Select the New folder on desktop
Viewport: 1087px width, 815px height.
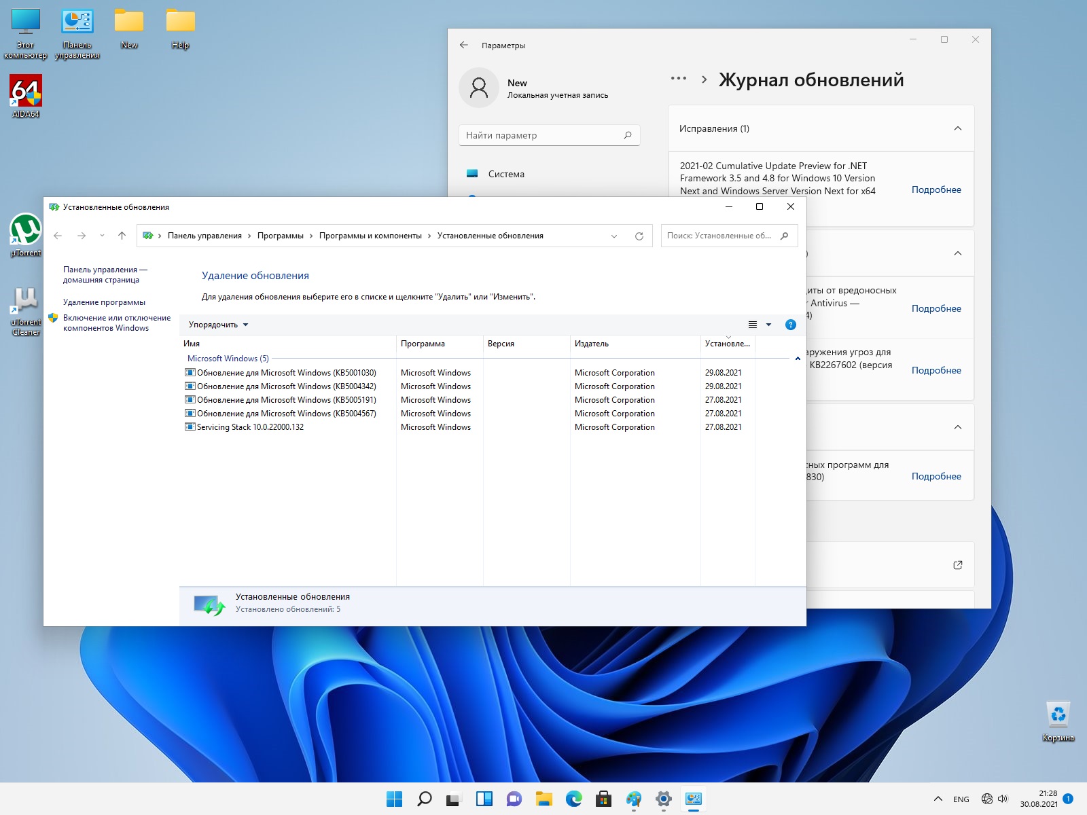coord(129,29)
